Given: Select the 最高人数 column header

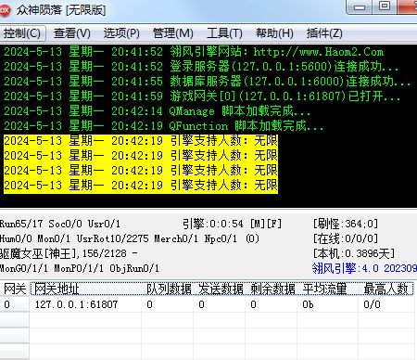Looking at the screenshot, I should pyautogui.click(x=386, y=289).
